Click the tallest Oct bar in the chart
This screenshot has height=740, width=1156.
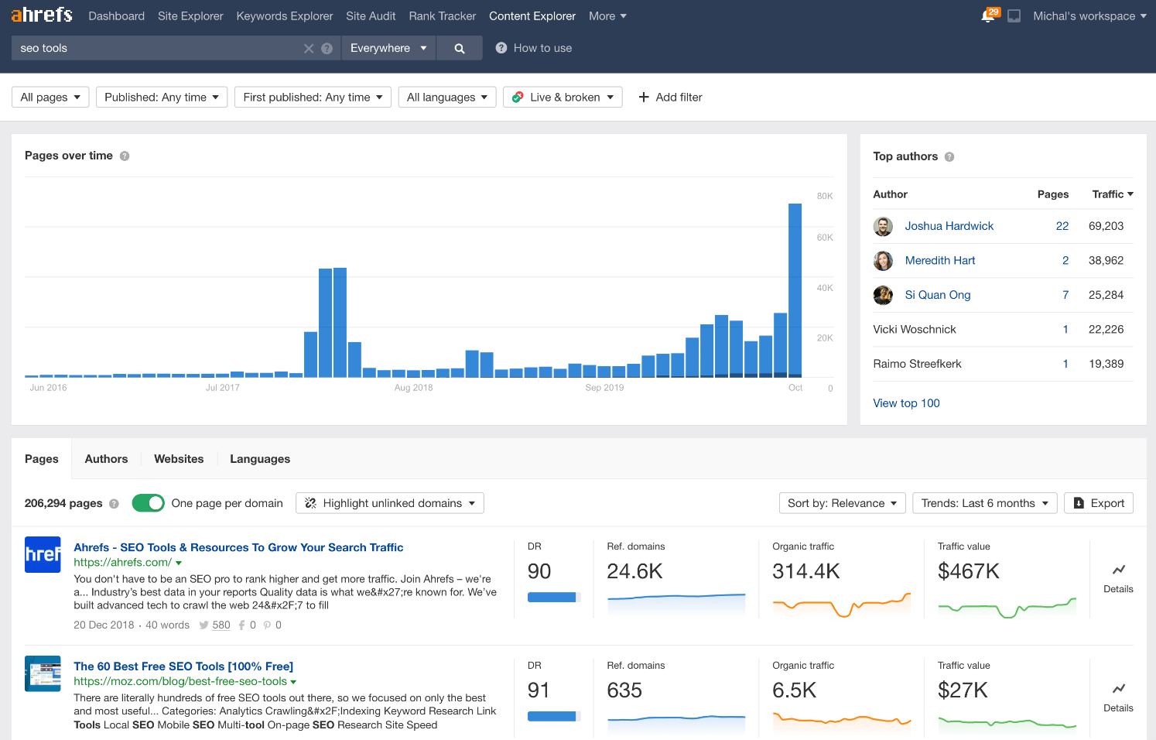coord(795,290)
